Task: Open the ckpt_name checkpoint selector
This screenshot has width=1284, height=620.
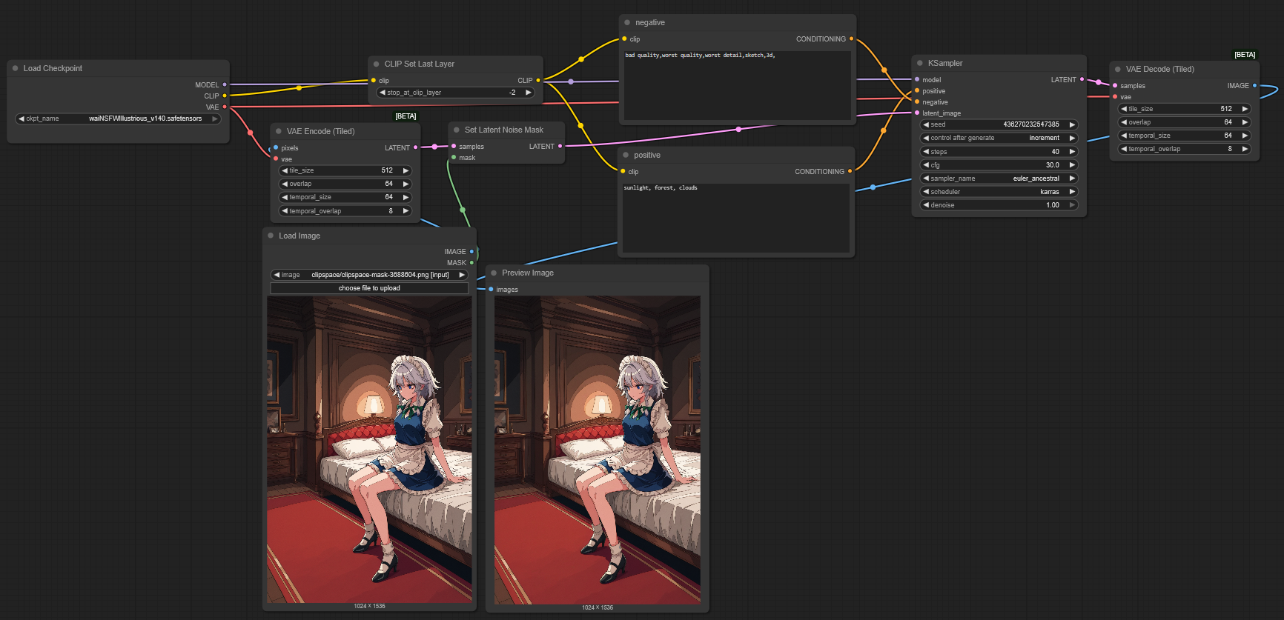Action: pos(119,119)
